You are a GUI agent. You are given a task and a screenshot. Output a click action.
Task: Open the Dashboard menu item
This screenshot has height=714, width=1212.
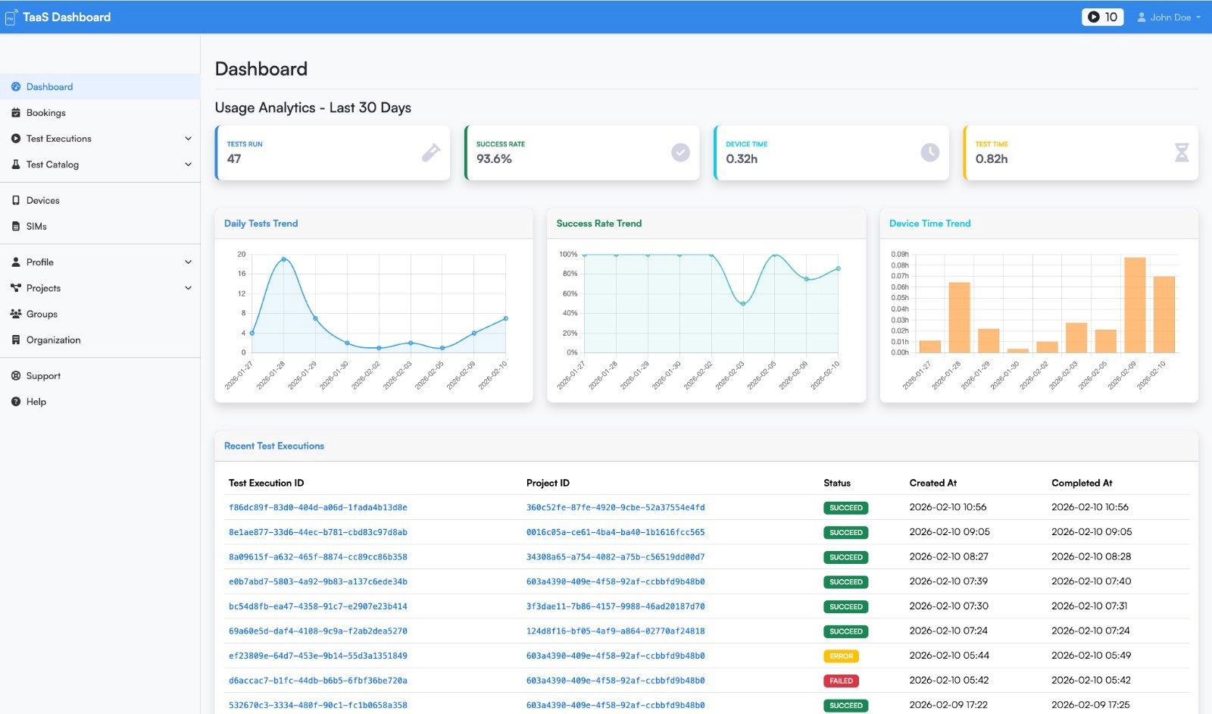(100, 87)
